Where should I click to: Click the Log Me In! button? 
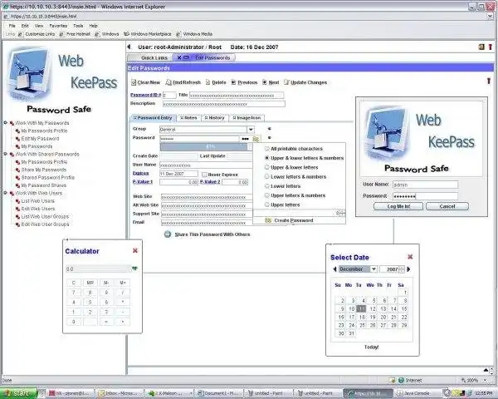pyautogui.click(x=398, y=206)
